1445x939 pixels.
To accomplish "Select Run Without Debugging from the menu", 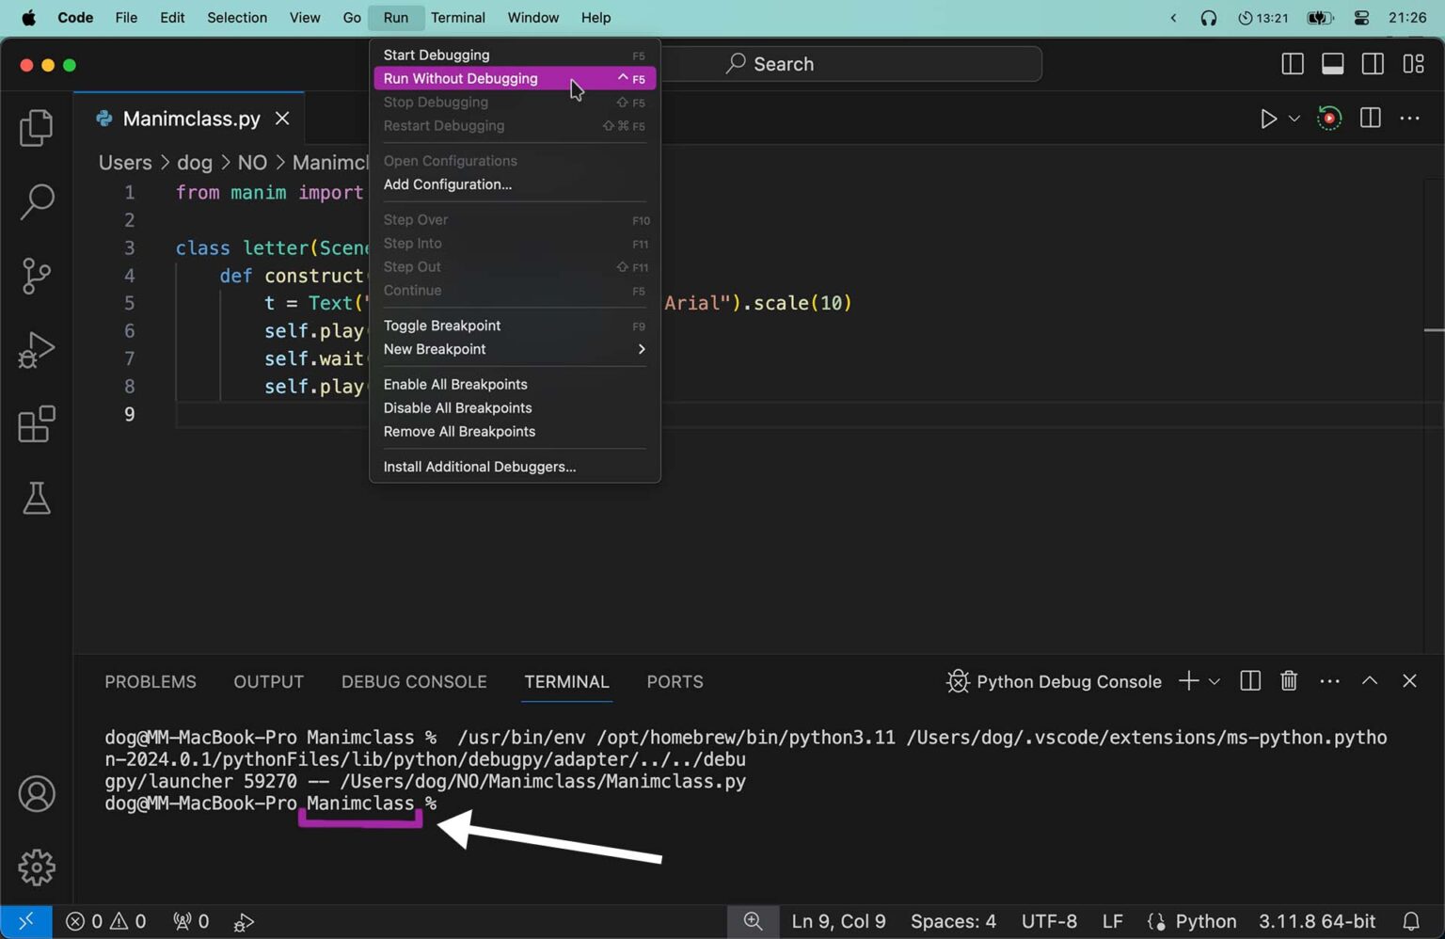I will [x=460, y=78].
